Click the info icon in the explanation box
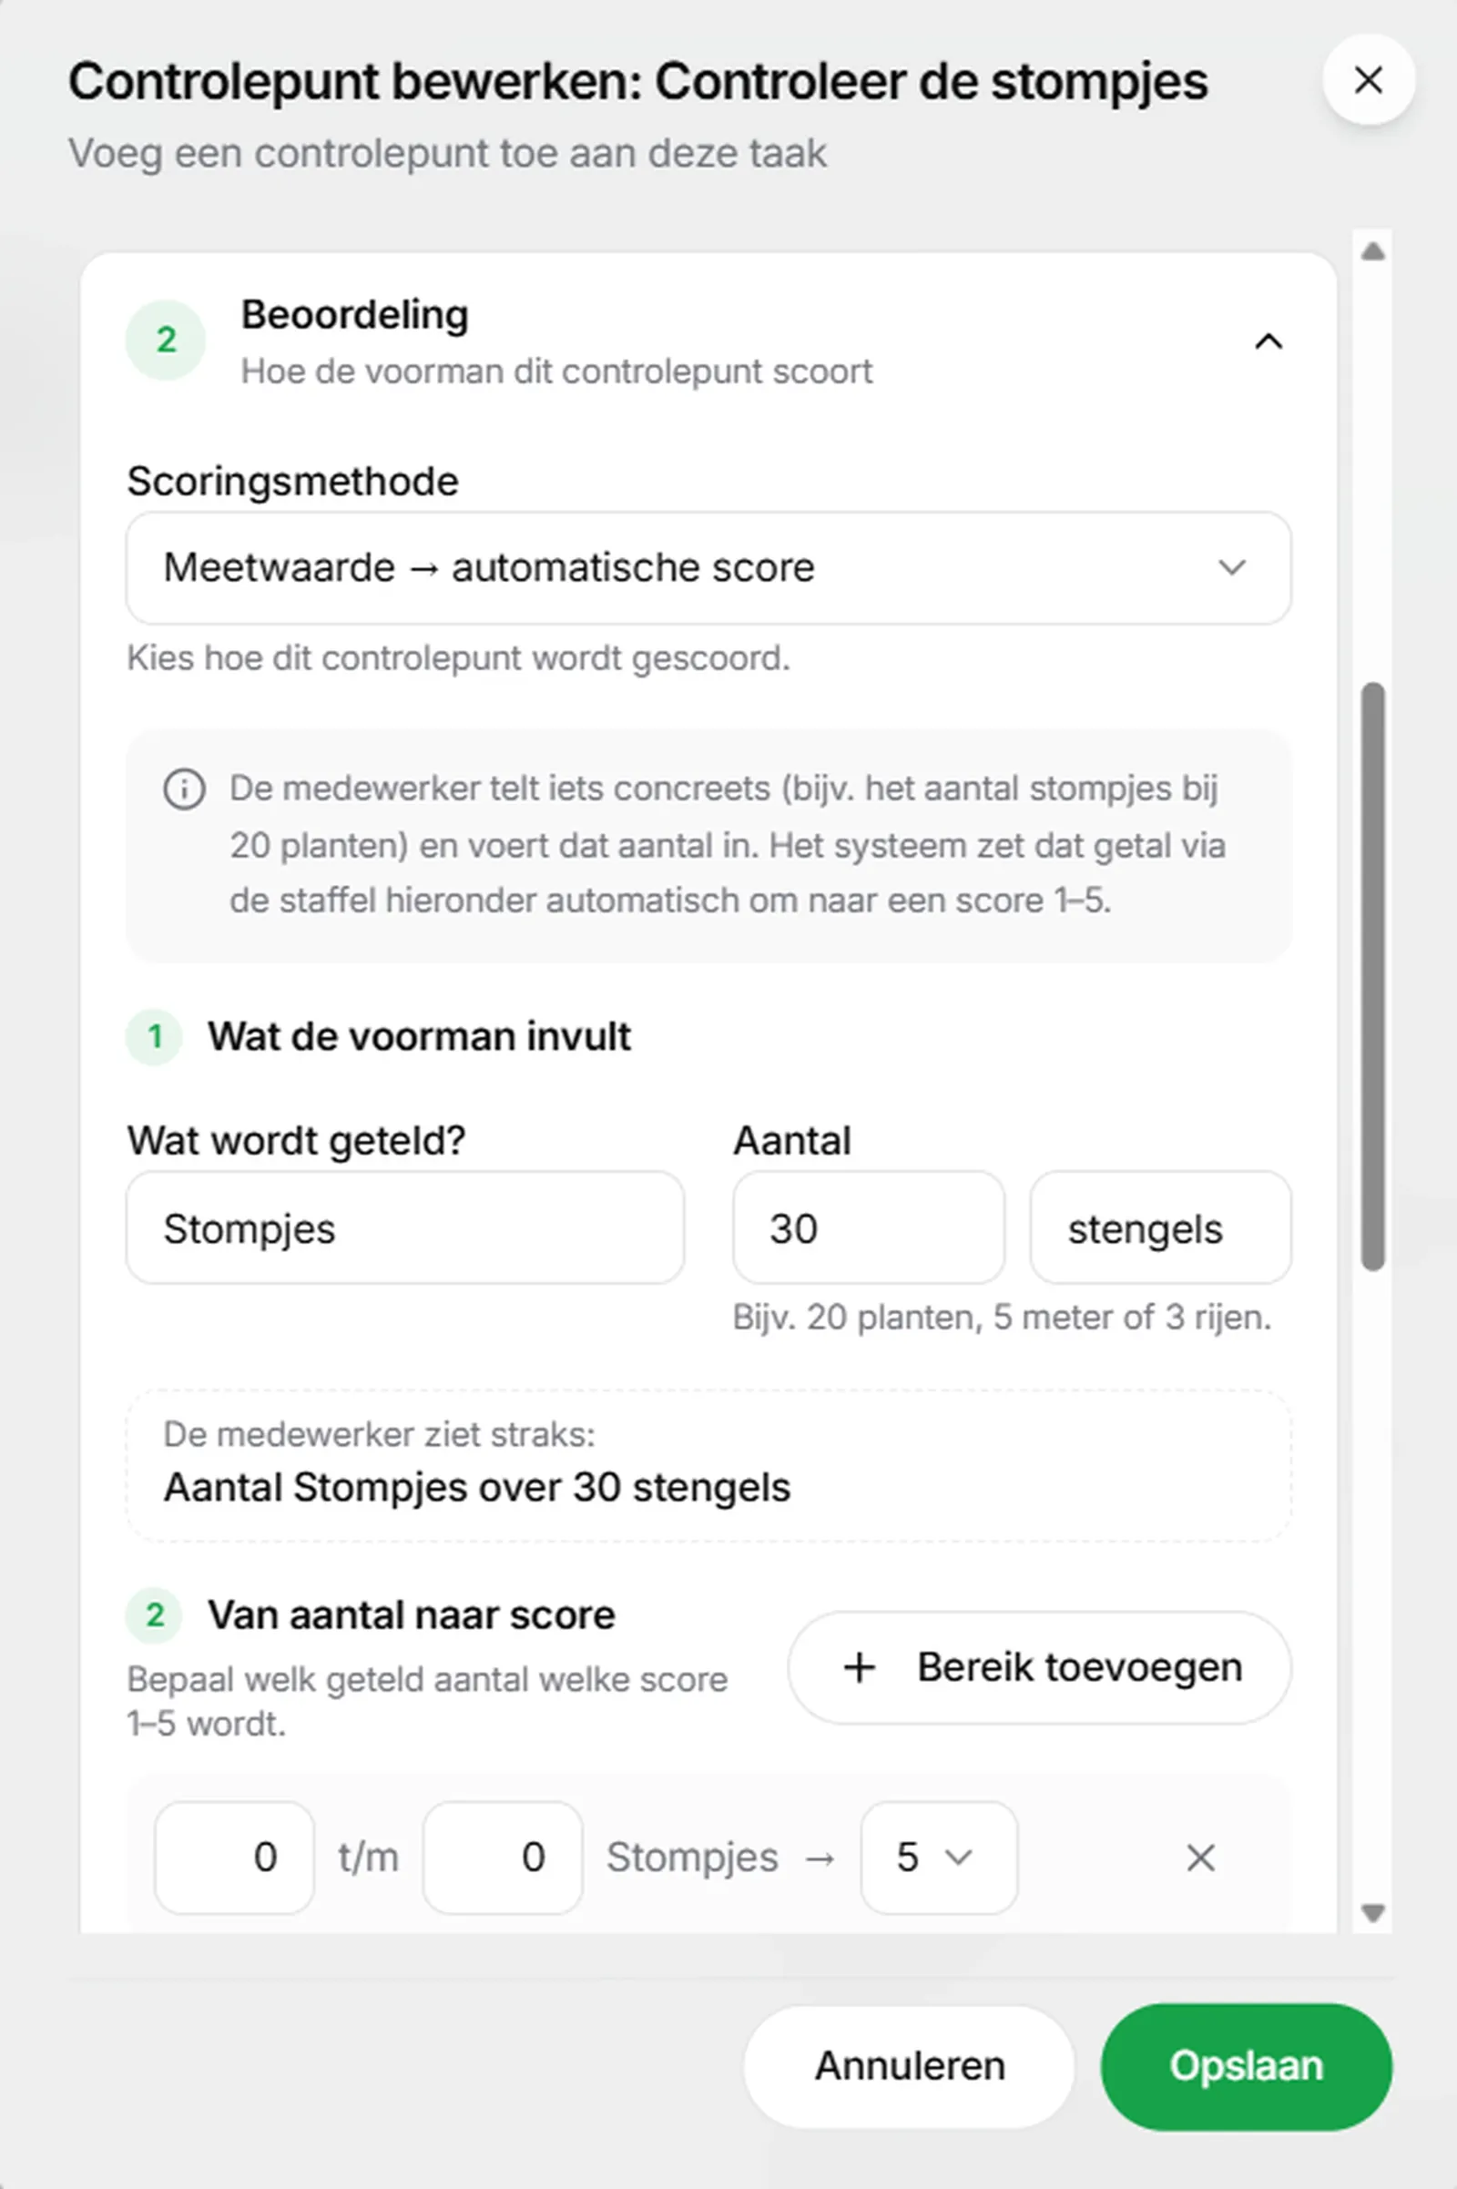The width and height of the screenshot is (1457, 2189). pos(184,789)
